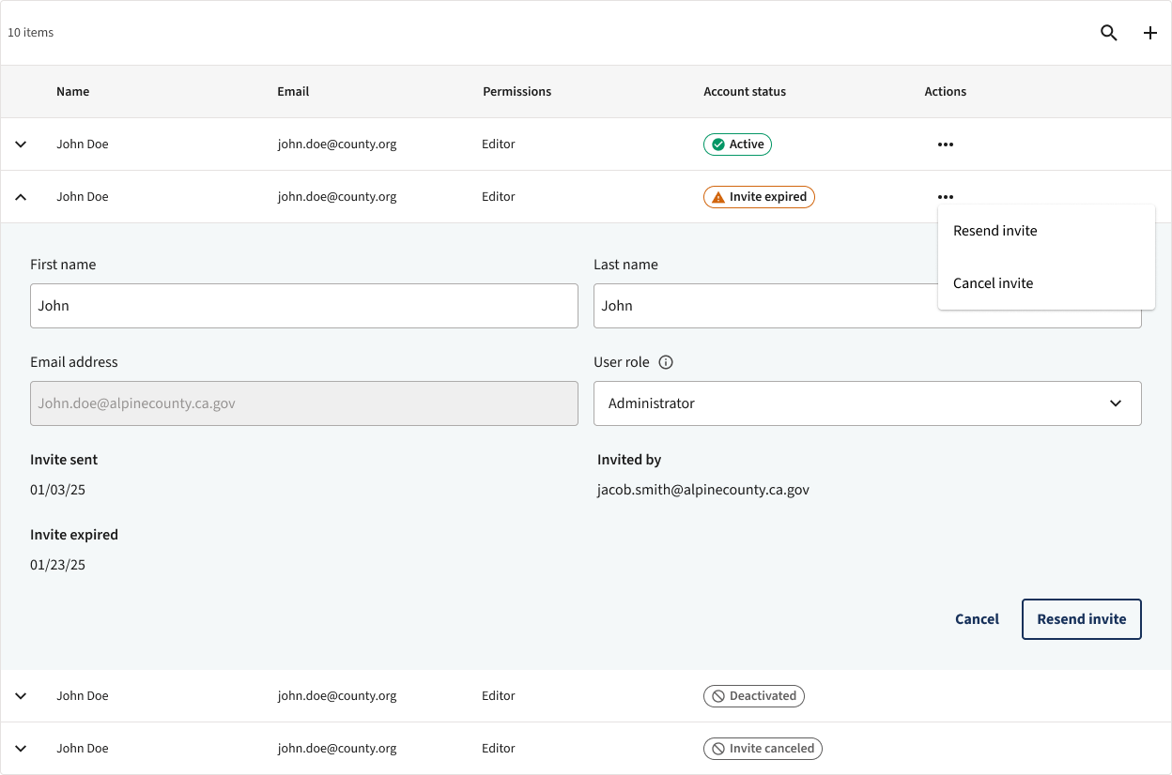Choose Cancel invite in the popup menu
The width and height of the screenshot is (1172, 775).
(x=993, y=283)
